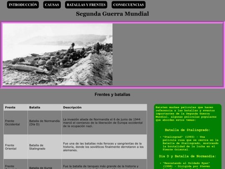Click 'Día D y Batalla de Normandía:' heading

pos(187,156)
